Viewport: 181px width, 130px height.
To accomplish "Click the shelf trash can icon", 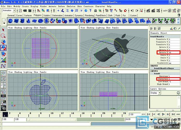I will [x=179, y=15].
